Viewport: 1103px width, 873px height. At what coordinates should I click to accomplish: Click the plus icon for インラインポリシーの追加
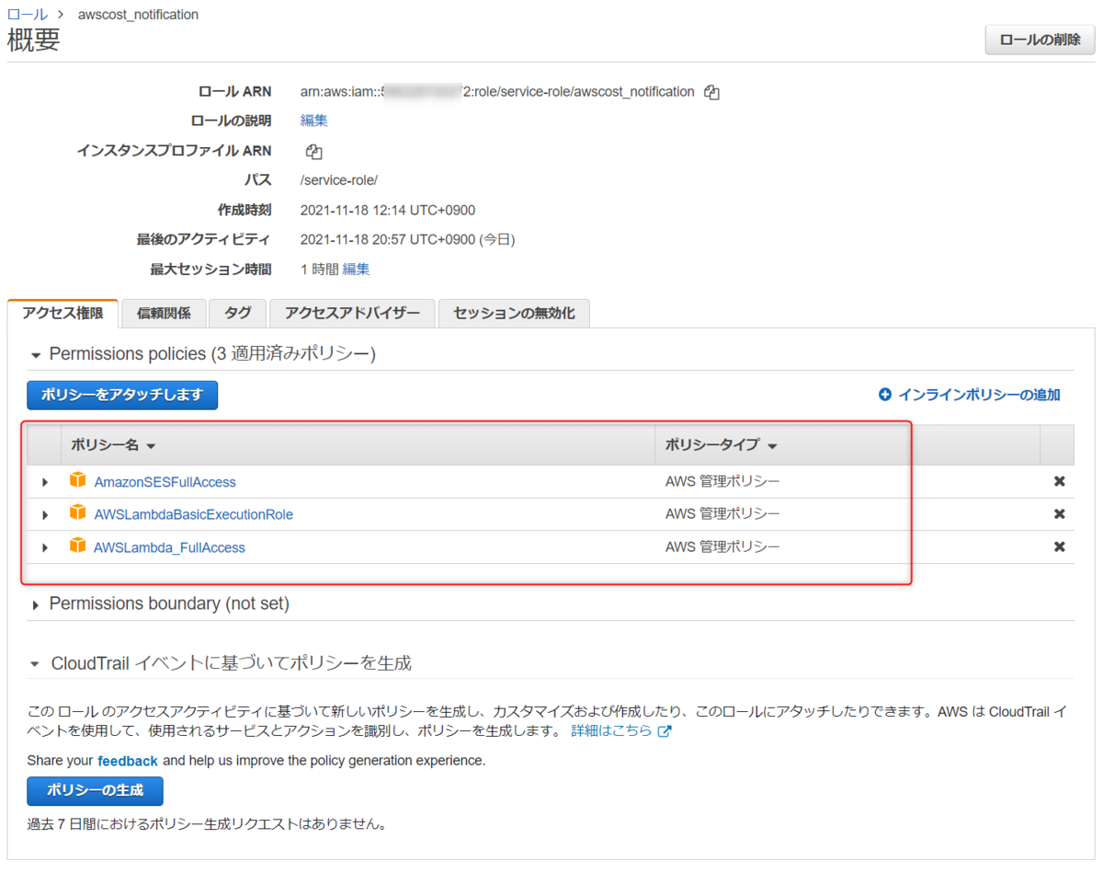point(885,395)
